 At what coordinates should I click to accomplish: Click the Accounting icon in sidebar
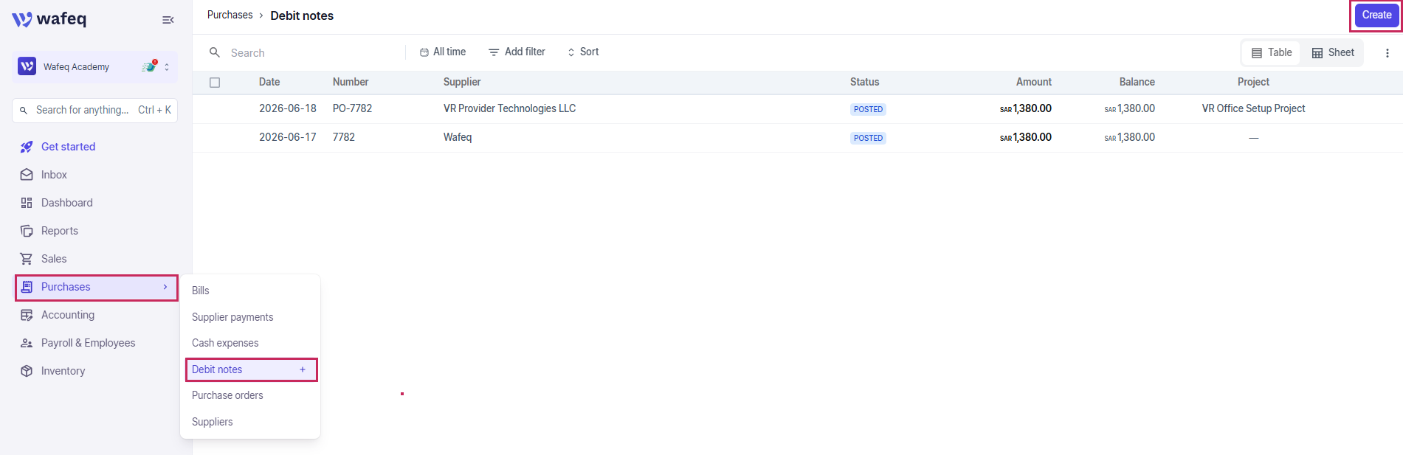tap(27, 315)
